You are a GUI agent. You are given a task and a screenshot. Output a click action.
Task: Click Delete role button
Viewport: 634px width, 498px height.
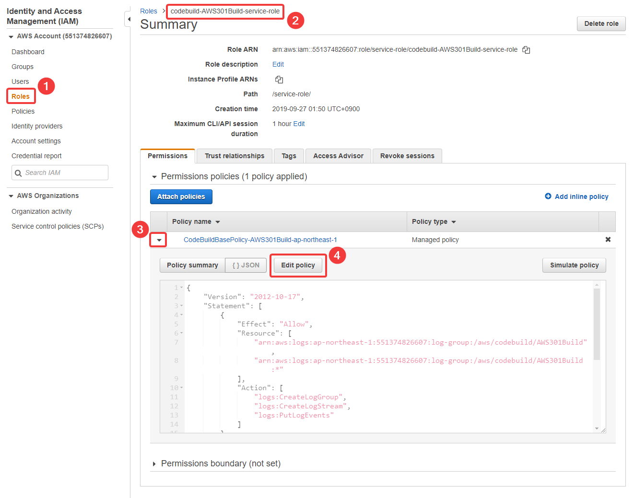(x=601, y=23)
